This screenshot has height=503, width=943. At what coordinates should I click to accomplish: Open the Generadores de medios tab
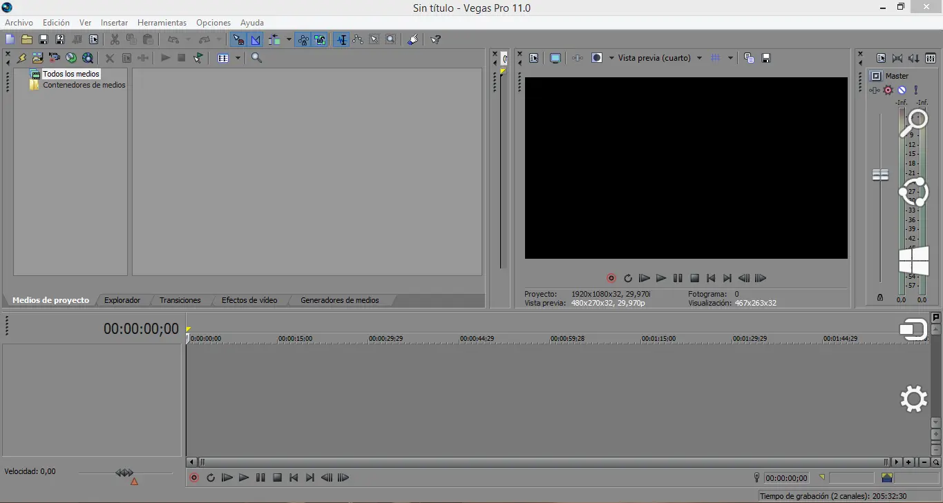coord(340,300)
